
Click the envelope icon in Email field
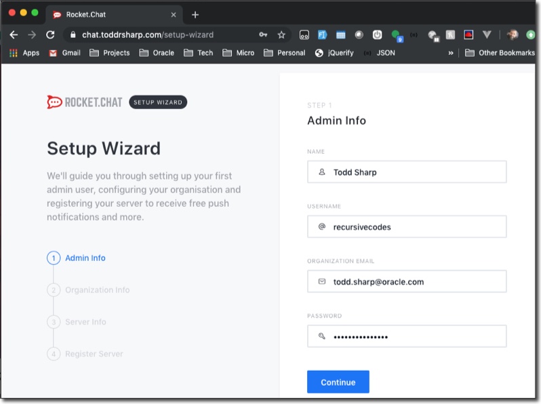322,281
